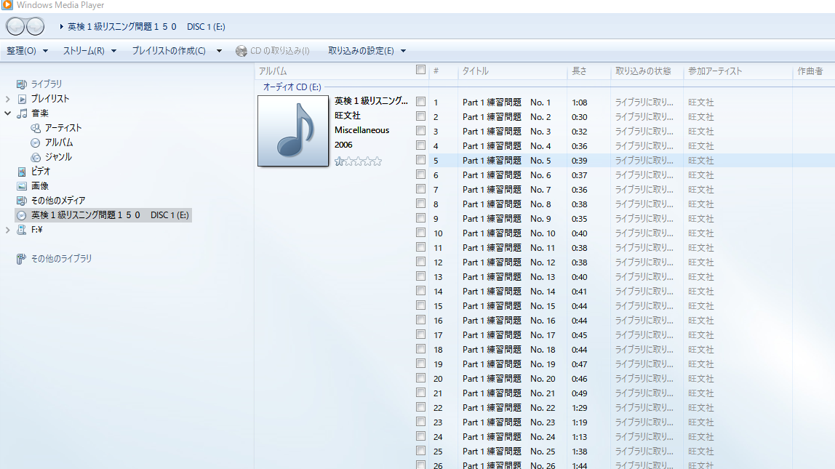Collapse the 音楽 tree node
The width and height of the screenshot is (835, 469).
[8, 113]
